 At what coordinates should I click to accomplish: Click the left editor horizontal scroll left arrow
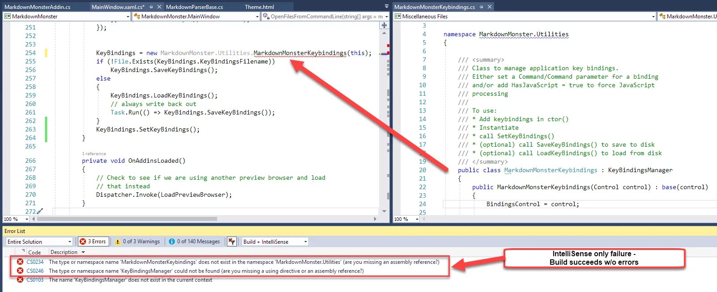[x=33, y=219]
